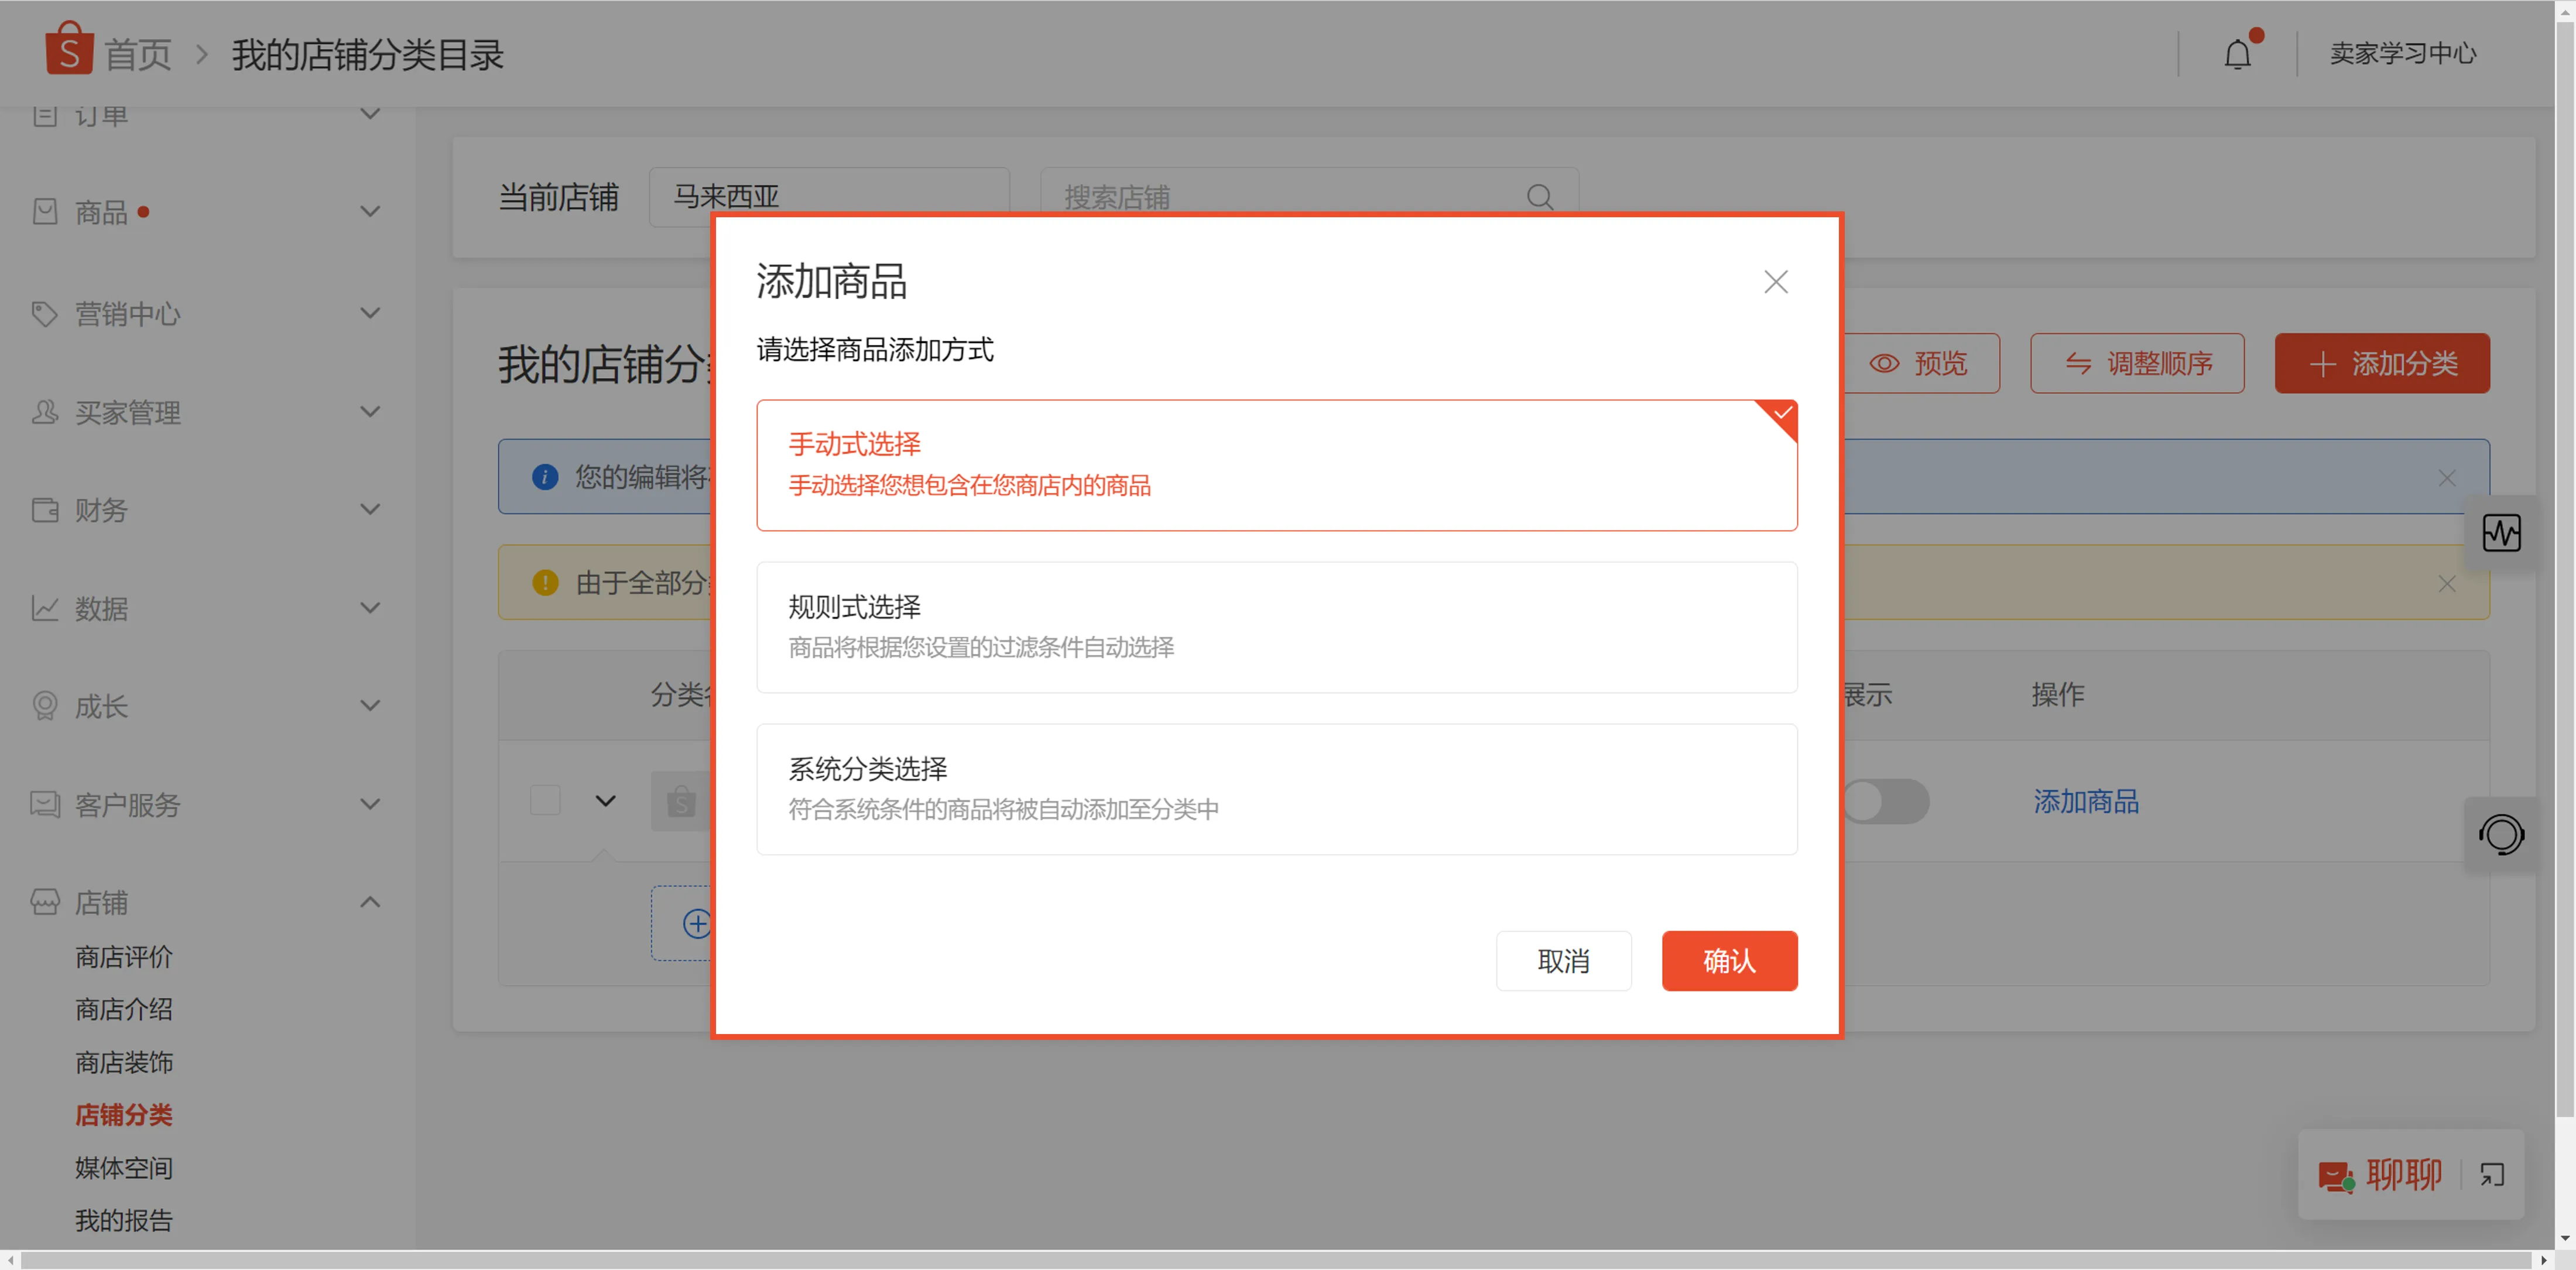Click the 成长 growth icon
This screenshot has width=2576, height=1270.
click(x=44, y=706)
